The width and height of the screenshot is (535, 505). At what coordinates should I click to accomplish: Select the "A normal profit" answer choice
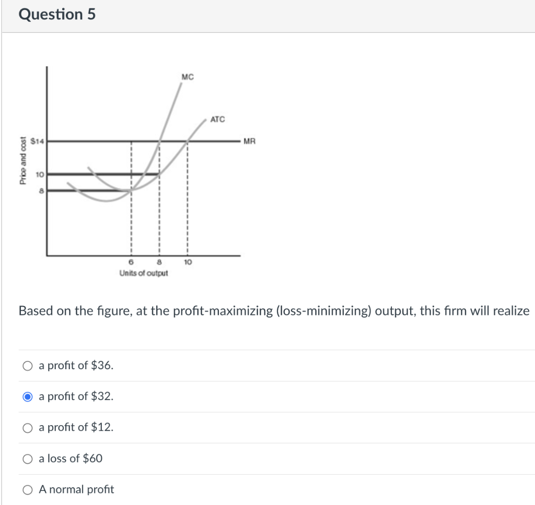27,489
